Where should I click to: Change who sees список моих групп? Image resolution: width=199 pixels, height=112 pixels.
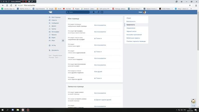point(100,45)
